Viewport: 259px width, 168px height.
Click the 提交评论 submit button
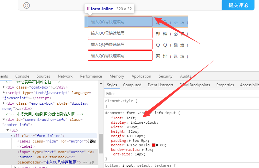coord(238,5)
